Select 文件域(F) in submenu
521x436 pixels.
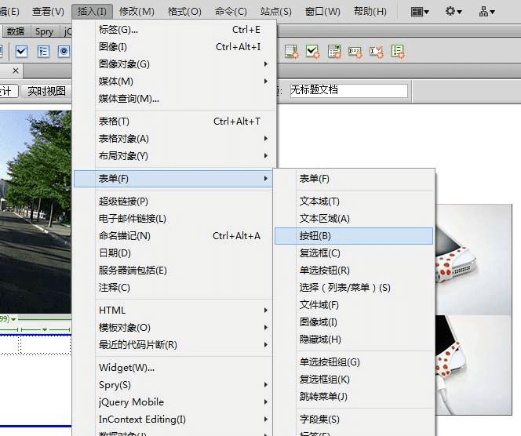(x=354, y=305)
